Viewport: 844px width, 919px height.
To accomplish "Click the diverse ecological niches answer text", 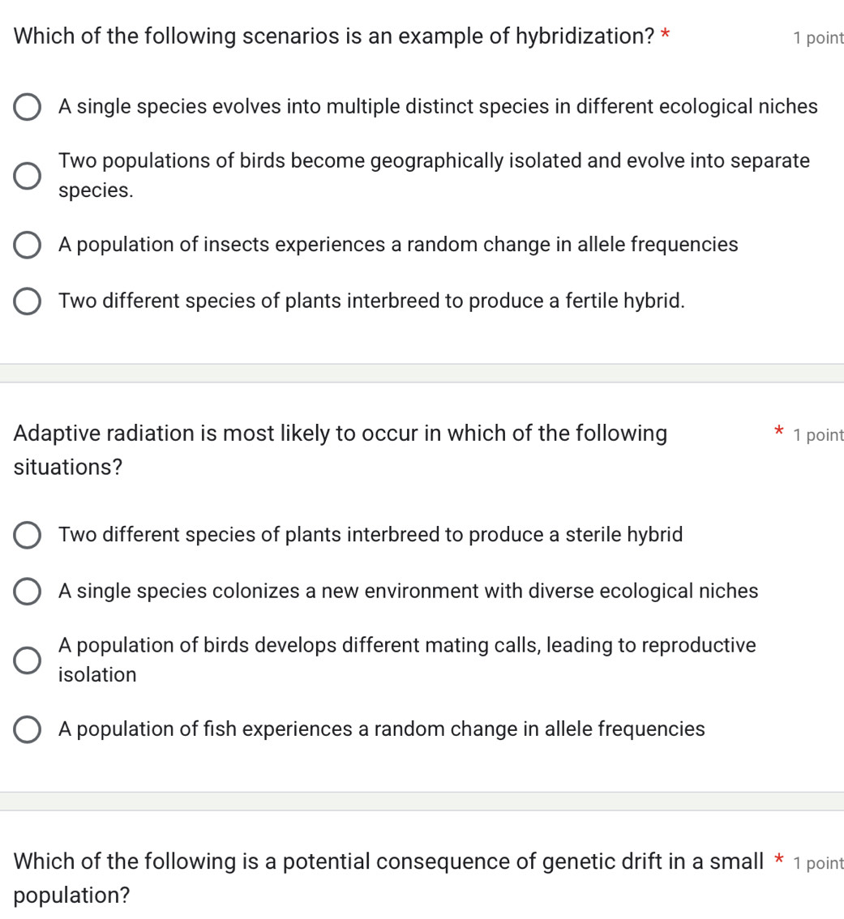I will coord(408,591).
